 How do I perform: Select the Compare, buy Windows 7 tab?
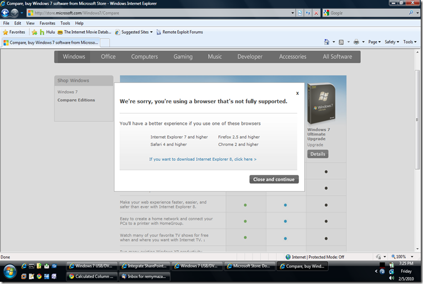tap(51, 43)
